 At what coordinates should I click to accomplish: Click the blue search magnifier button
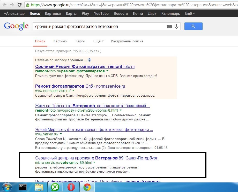coord(194,26)
